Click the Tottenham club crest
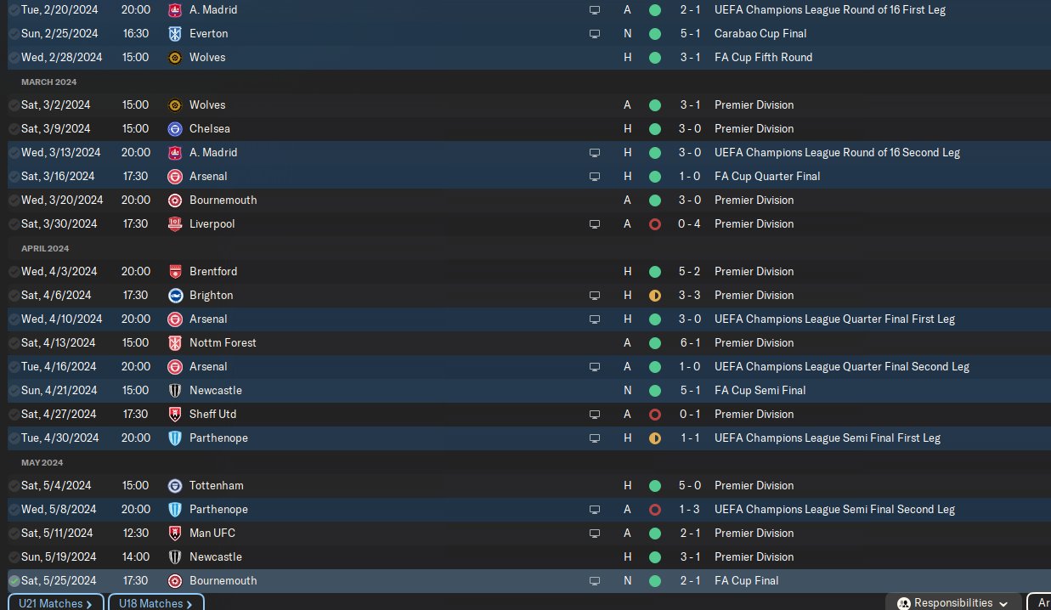This screenshot has width=1051, height=610. point(175,486)
